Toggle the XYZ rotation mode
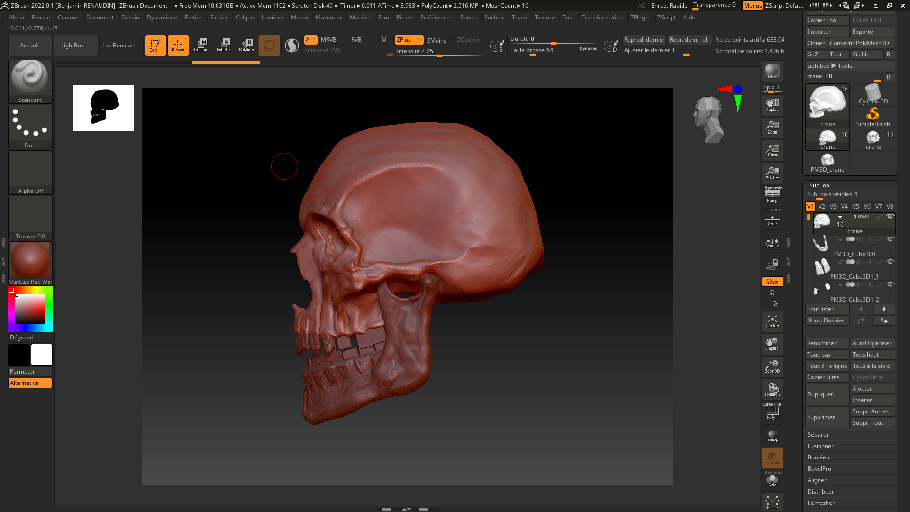 pos(773,282)
